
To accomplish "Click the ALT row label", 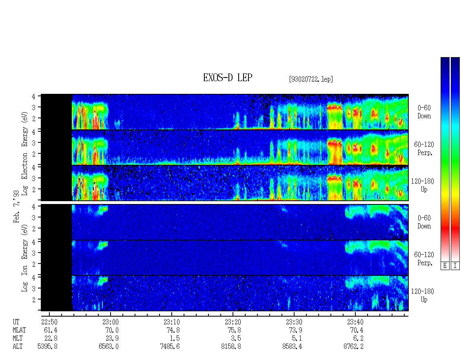I will 18,347.
